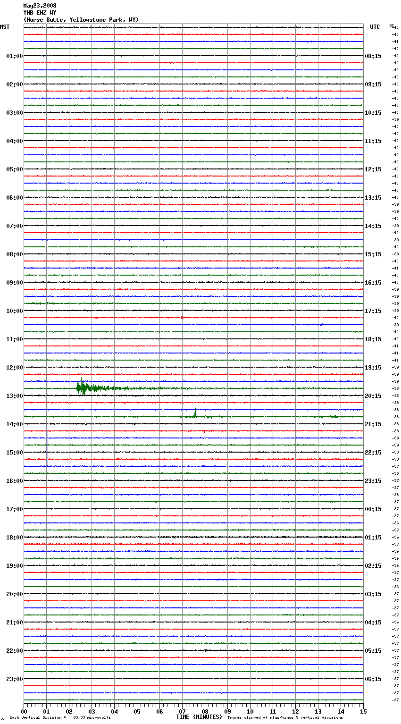The width and height of the screenshot is (401, 724).
Task: Select the 02:00 MST time label
Action: 15,84
